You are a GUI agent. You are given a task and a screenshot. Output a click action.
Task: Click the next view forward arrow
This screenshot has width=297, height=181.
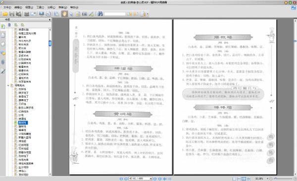point(170,179)
